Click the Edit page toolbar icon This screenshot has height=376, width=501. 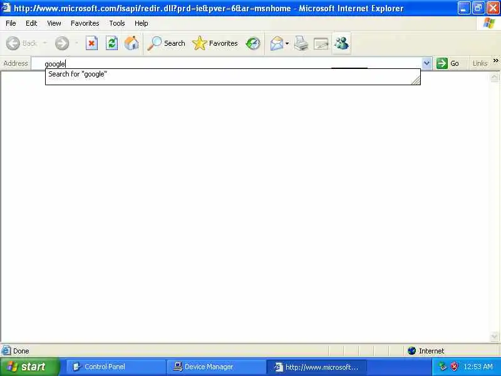321,43
